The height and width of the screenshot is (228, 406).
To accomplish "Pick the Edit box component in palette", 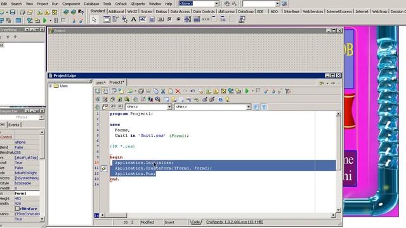I will point(142,20).
